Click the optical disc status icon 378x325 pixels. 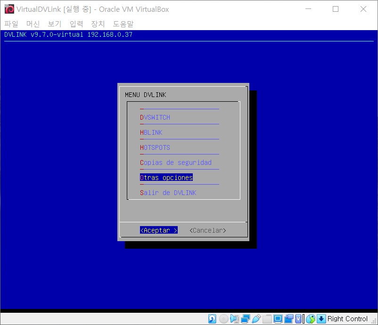223,319
